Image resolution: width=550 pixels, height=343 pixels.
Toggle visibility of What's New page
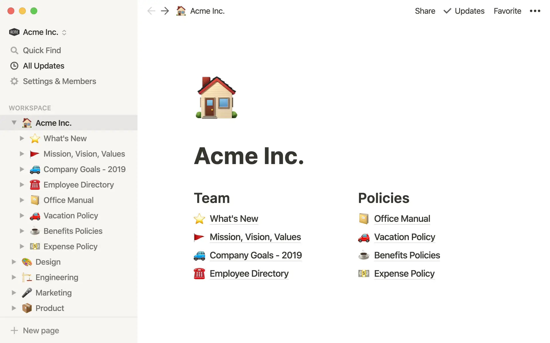[x=22, y=138]
